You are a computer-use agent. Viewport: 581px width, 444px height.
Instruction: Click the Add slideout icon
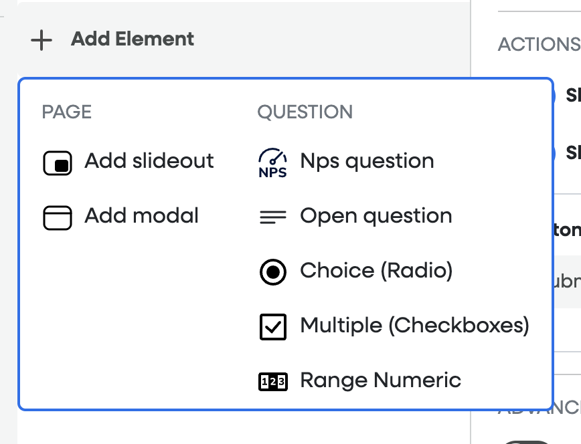pyautogui.click(x=58, y=163)
